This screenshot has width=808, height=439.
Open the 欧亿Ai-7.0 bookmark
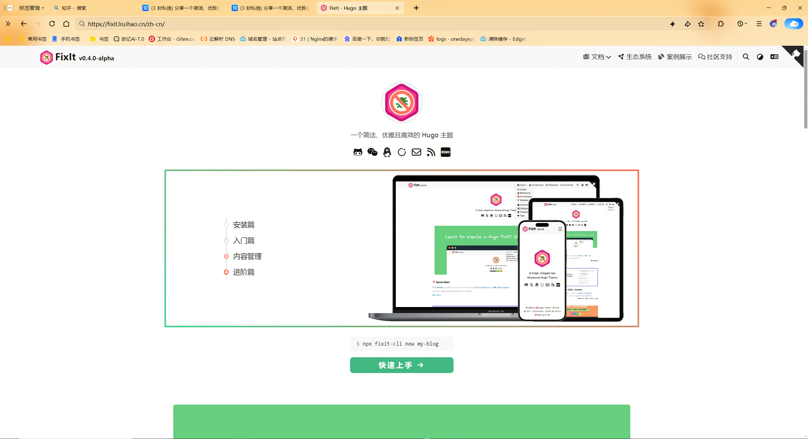pyautogui.click(x=129, y=39)
